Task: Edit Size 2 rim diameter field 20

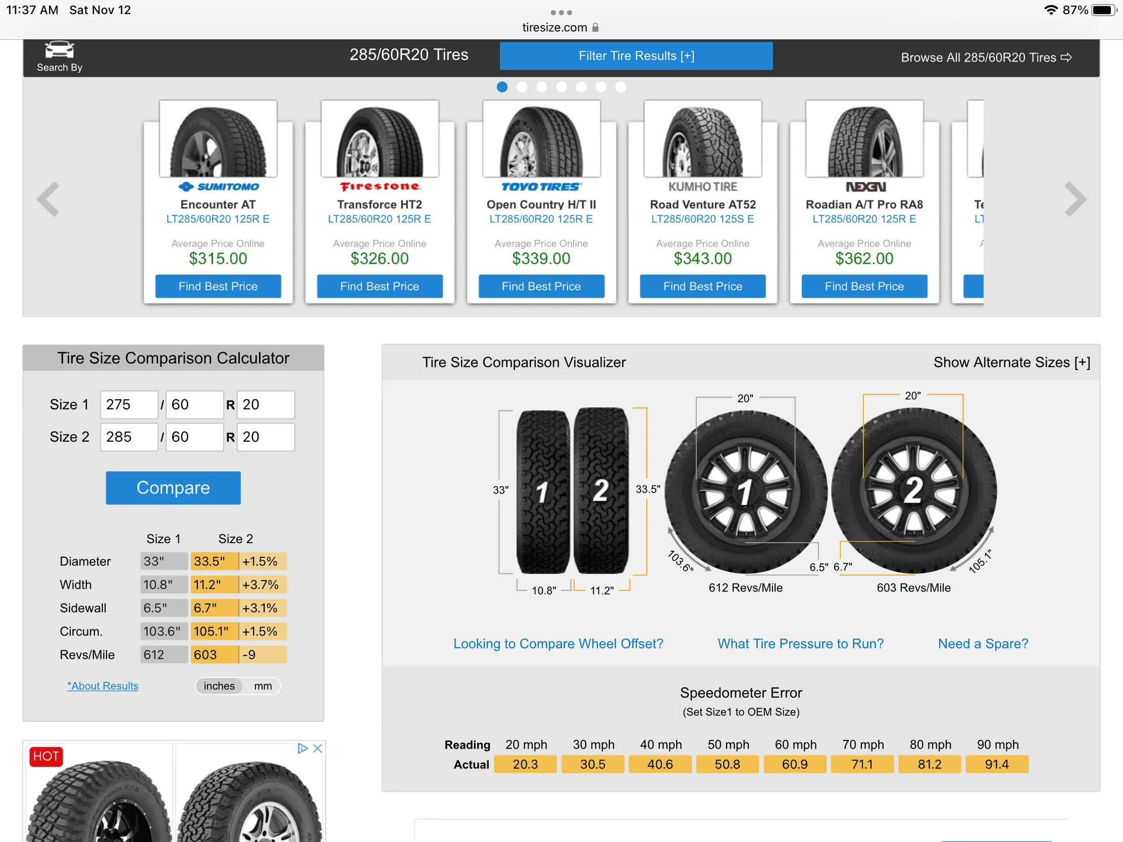Action: 266,437
